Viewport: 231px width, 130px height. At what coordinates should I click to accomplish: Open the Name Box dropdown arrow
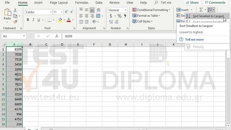click(24, 36)
